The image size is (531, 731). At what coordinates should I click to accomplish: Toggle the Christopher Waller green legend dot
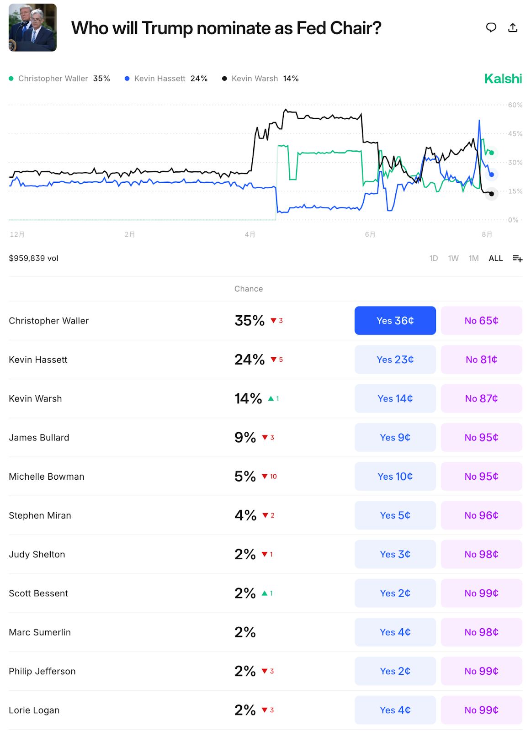11,79
